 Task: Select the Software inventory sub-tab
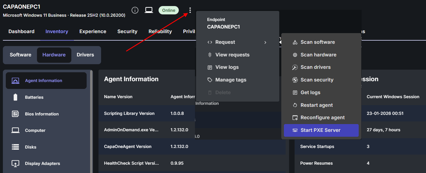(x=21, y=55)
